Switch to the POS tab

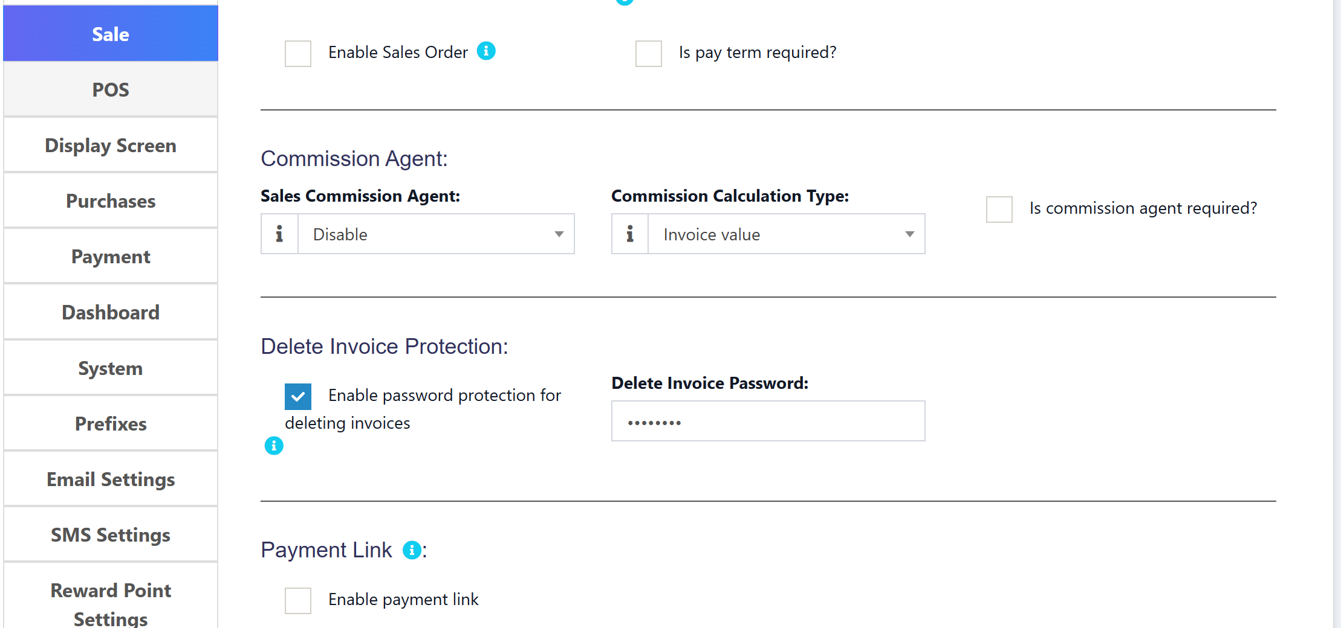(110, 89)
